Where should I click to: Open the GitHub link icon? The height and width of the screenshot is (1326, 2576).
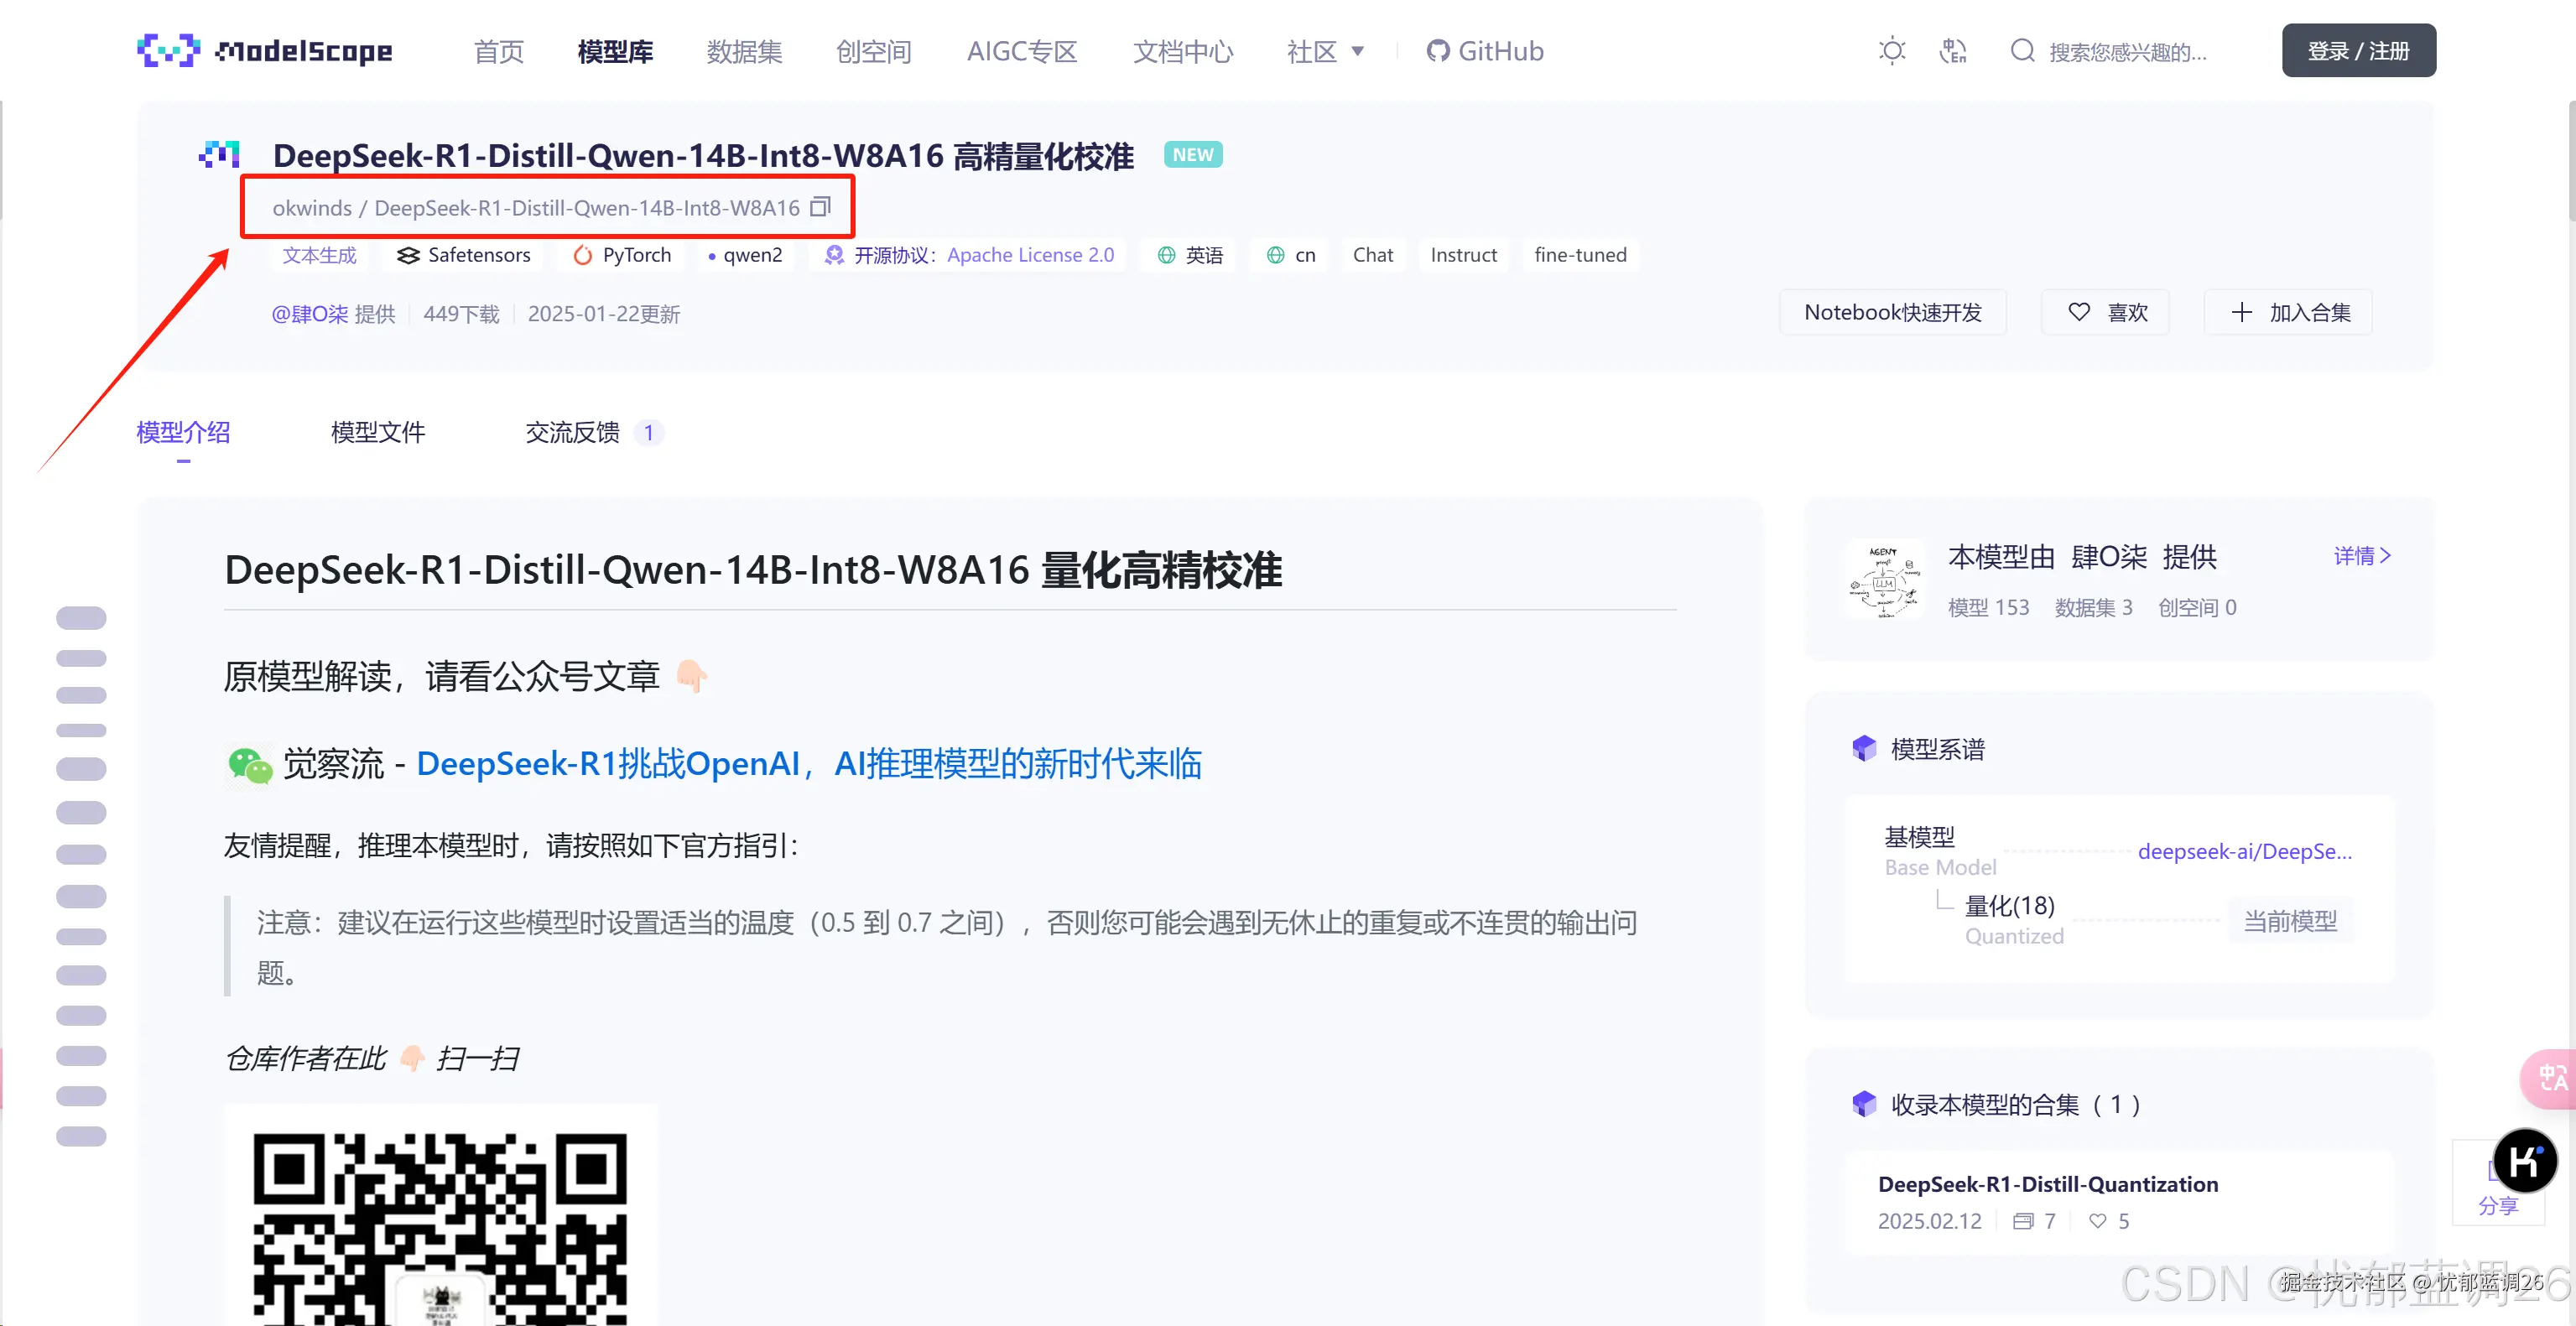click(x=1437, y=50)
